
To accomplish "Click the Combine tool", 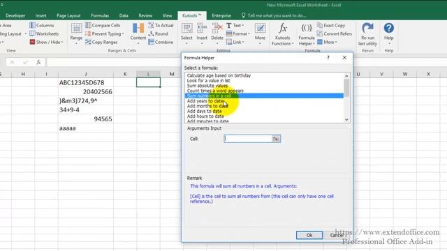I will pos(161,42).
